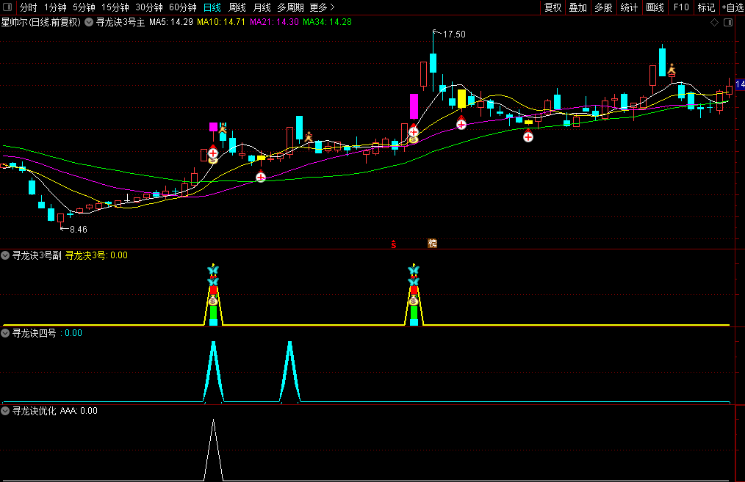
Task: Click the red S marker below chart
Action: click(x=395, y=244)
